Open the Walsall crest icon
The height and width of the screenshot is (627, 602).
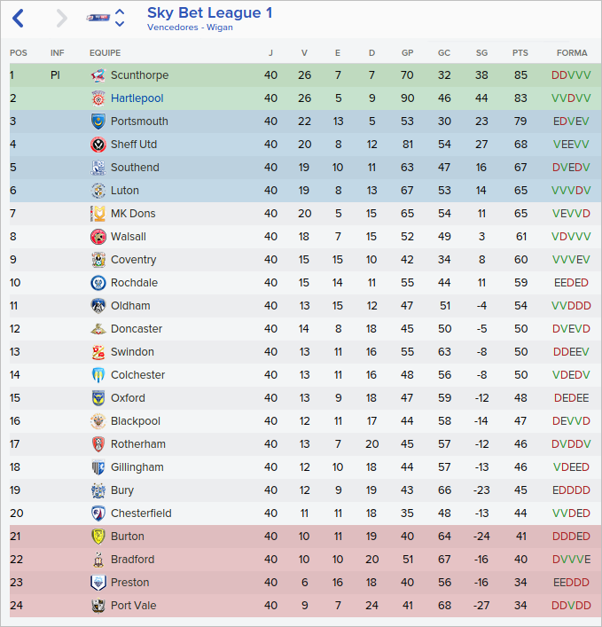tap(98, 237)
